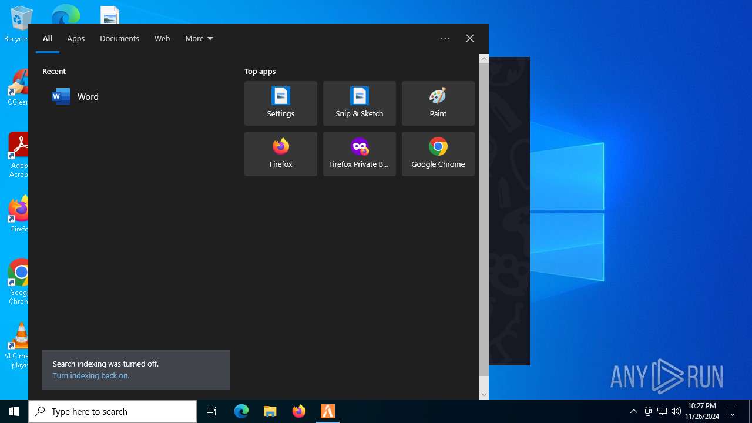Launch Google Chrome tile in Top apps
The width and height of the screenshot is (752, 423).
tap(438, 154)
